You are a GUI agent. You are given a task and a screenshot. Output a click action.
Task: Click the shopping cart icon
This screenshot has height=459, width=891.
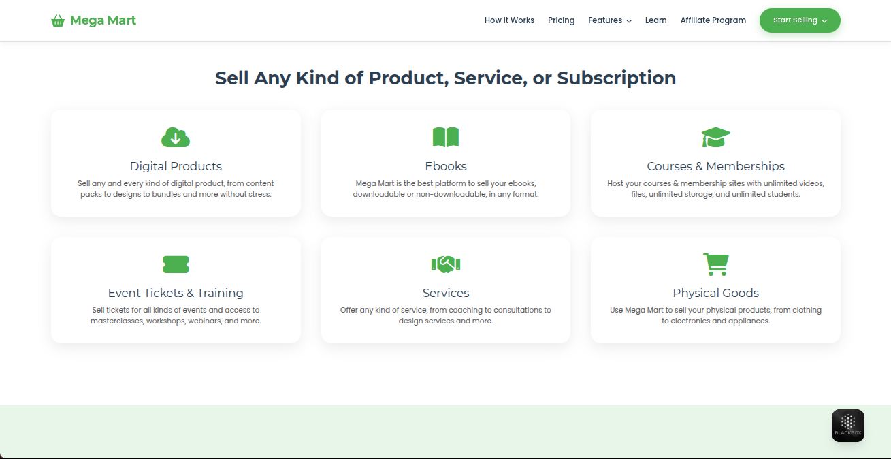[x=715, y=264]
